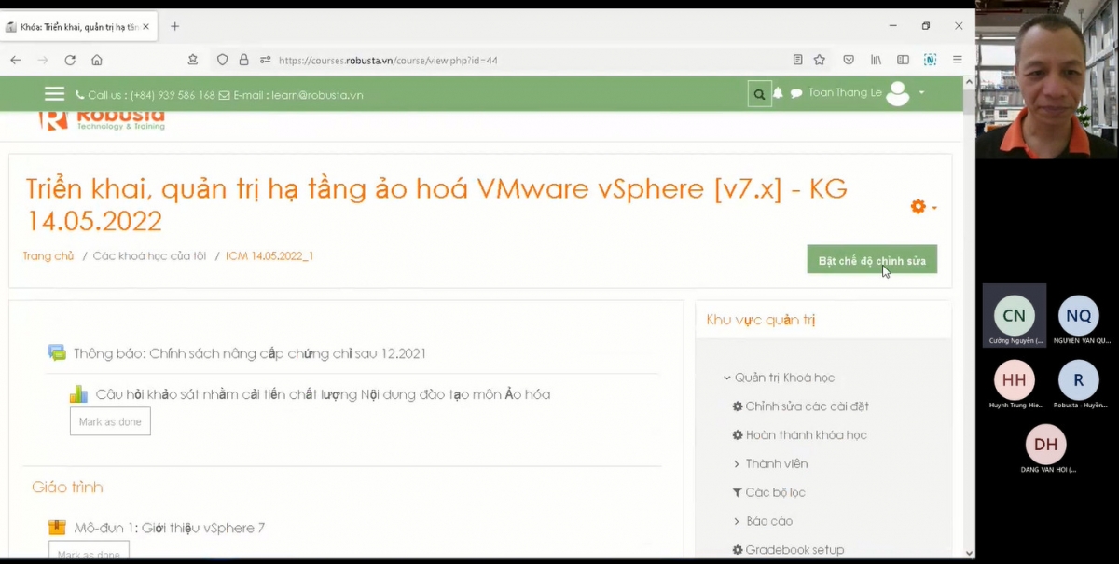Click the '(+84) 939 586 168' phone number
This screenshot has width=1119, height=564.
coord(173,95)
